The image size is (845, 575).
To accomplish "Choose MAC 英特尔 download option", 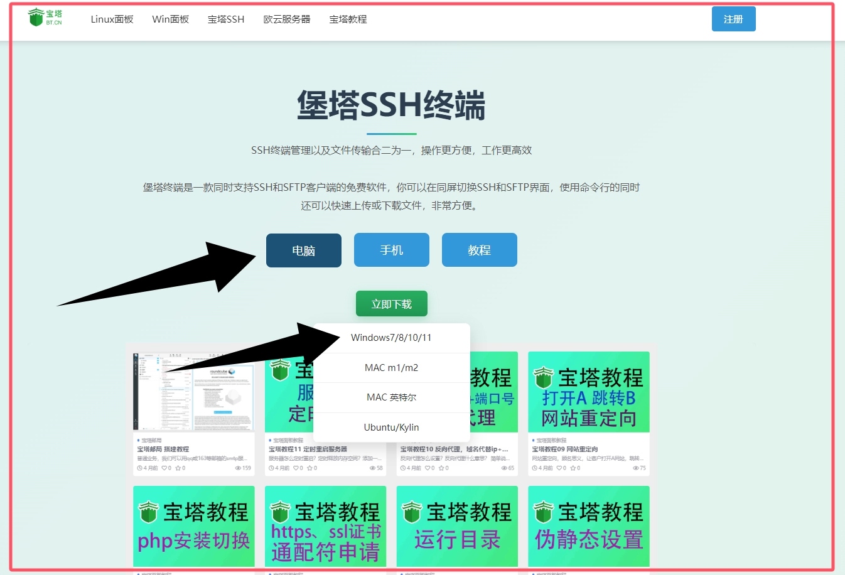I will (391, 397).
